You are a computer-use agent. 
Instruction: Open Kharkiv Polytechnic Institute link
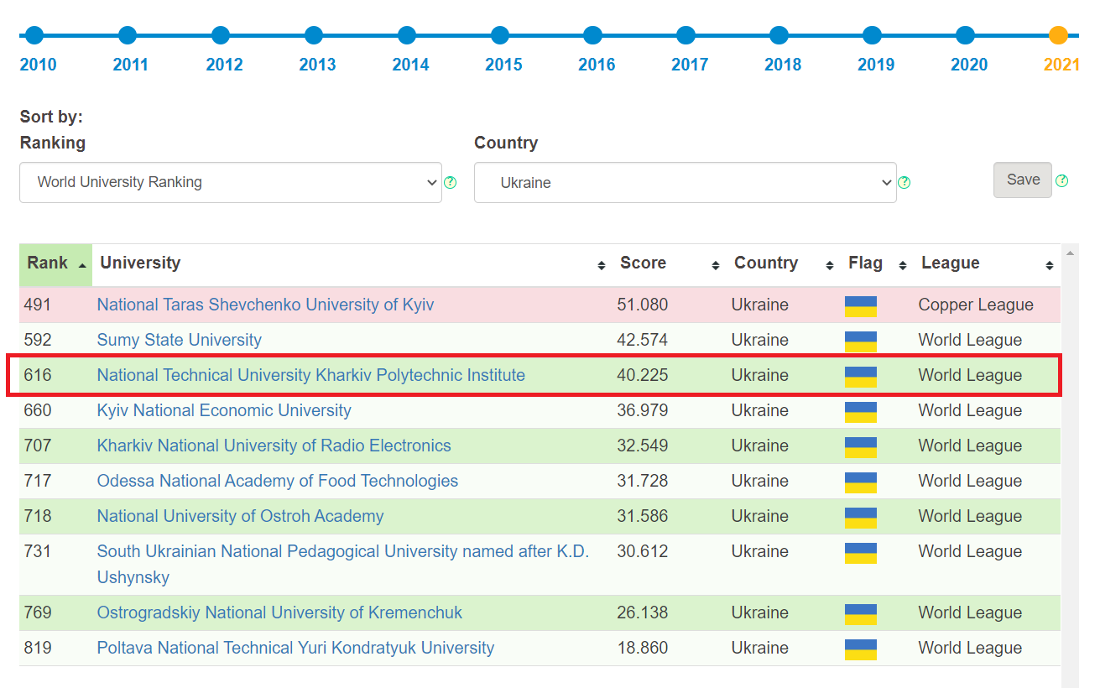coord(311,375)
